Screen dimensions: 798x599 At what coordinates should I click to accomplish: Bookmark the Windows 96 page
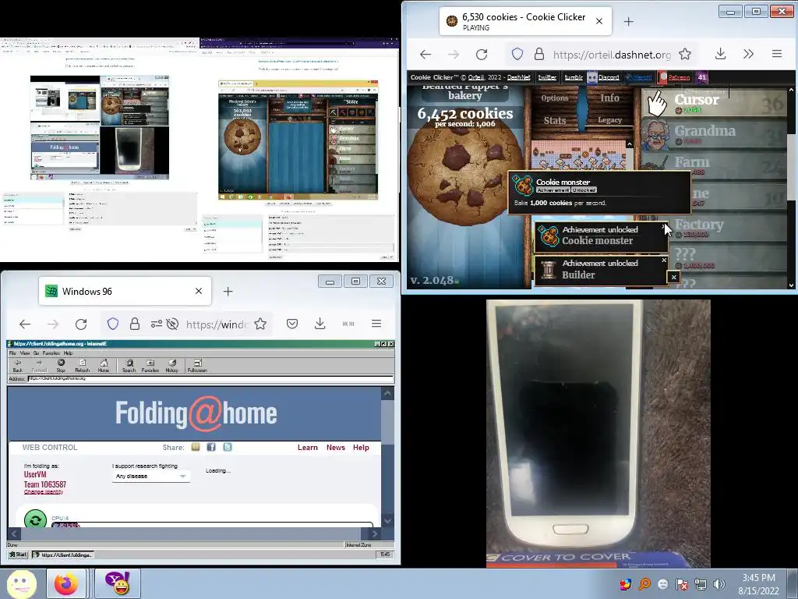click(x=260, y=324)
